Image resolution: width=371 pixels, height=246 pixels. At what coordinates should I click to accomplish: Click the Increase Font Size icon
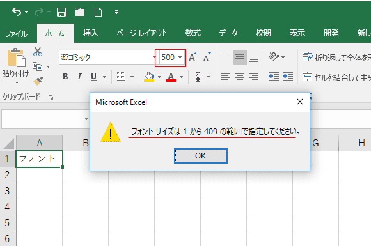pos(193,57)
